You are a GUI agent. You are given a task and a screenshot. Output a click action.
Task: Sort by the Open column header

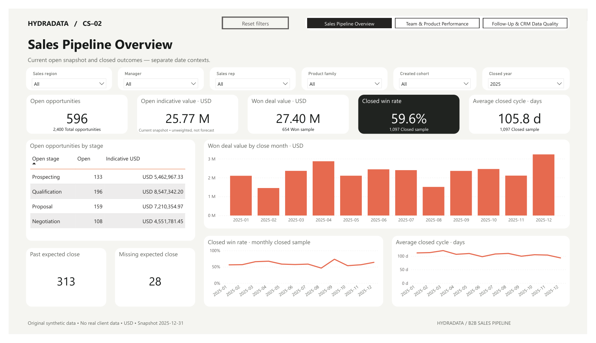[84, 159]
